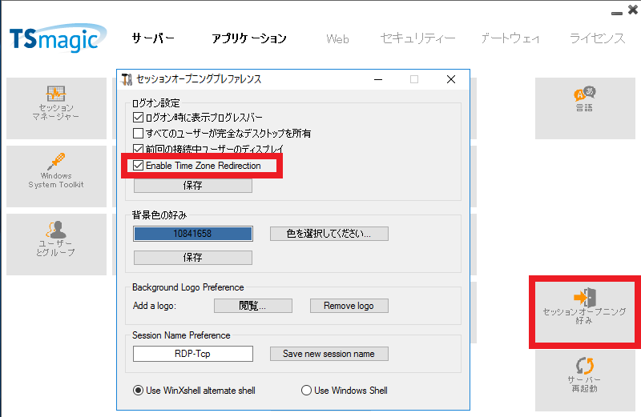Click the サーバー再起動 tile
The width and height of the screenshot is (641, 417).
click(x=585, y=380)
